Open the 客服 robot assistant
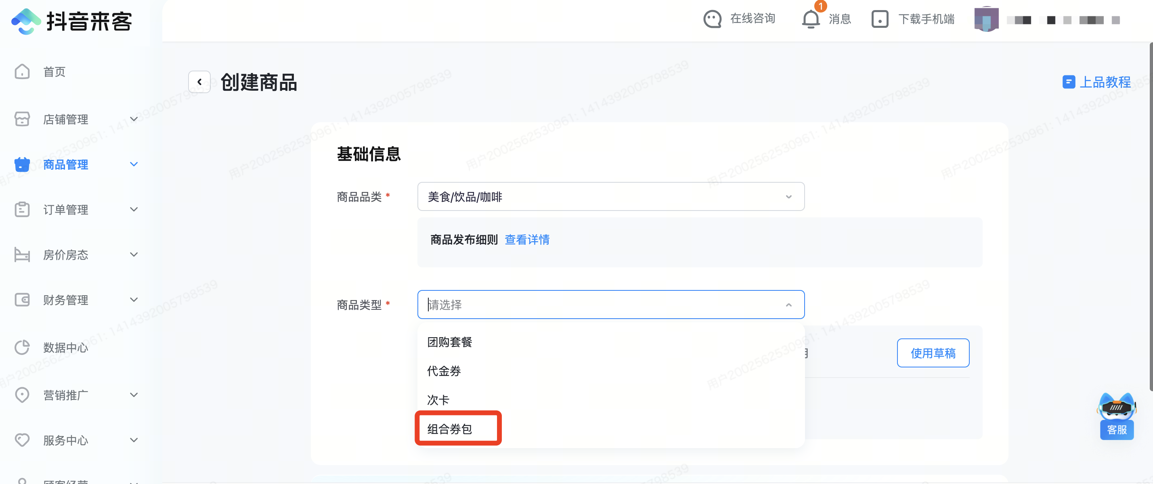Viewport: 1153px width, 484px height. point(1116,415)
